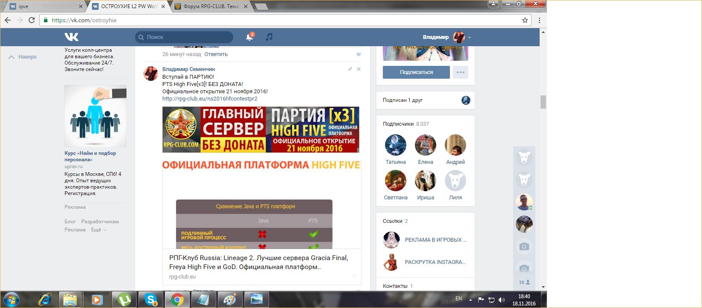The width and height of the screenshot is (702, 308).
Task: Delete the Владимир Семенчин post
Action: pyautogui.click(x=358, y=69)
